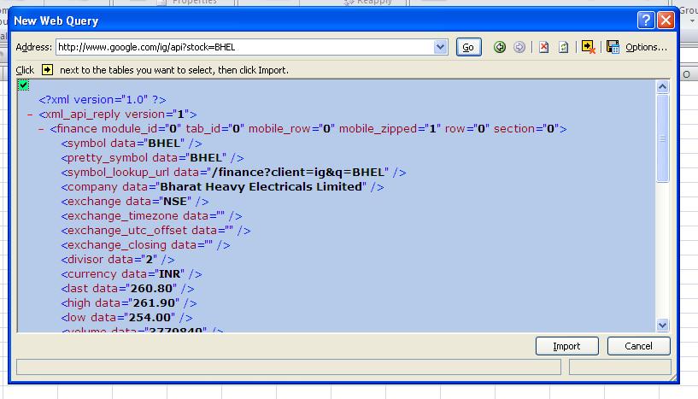Viewport: 698px width, 399px height.
Task: Cancel the New Web Query dialog
Action: coord(638,346)
